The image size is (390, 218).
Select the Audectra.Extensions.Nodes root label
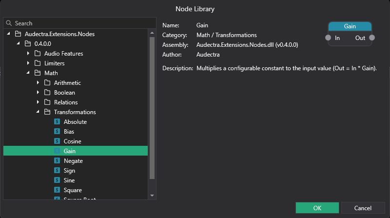(x=59, y=34)
